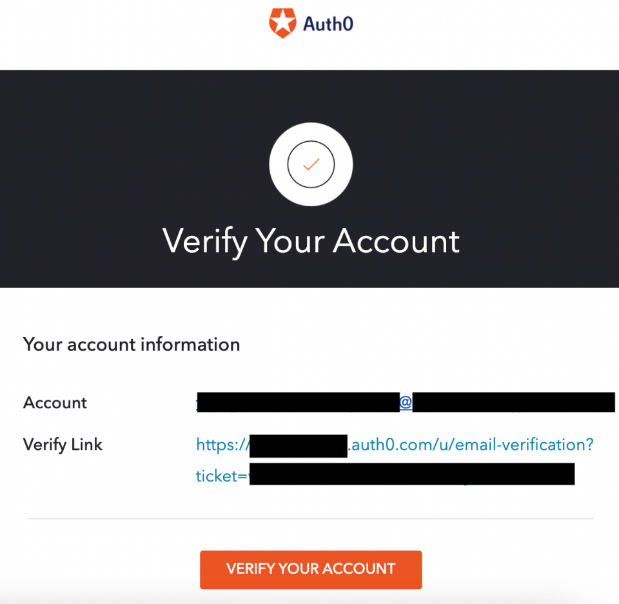This screenshot has width=619, height=604.
Task: Click the Account field label
Action: coord(55,402)
